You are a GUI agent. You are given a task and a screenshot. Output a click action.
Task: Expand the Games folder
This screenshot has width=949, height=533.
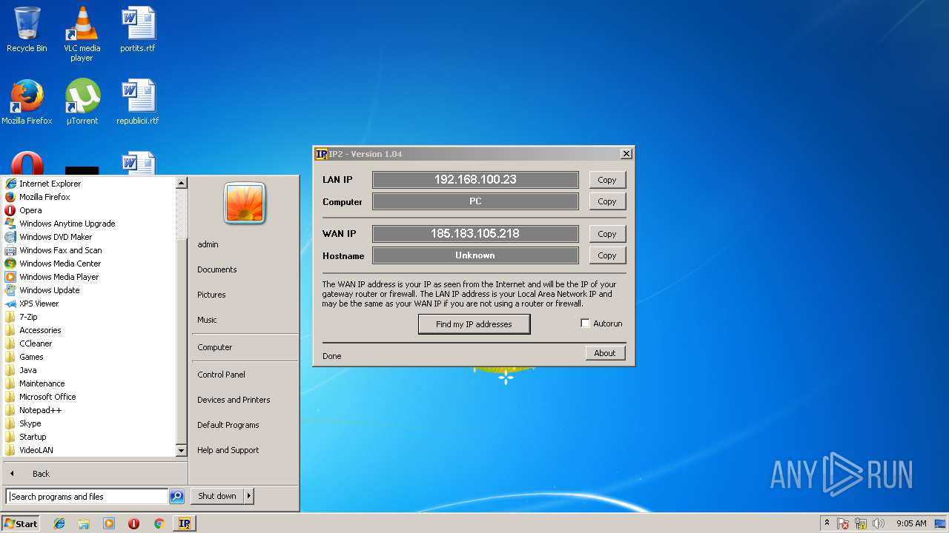coord(31,357)
